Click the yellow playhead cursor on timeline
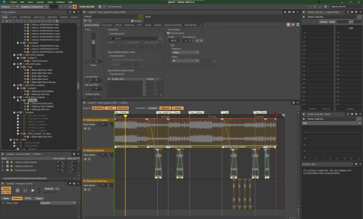The image size is (363, 219). 125,116
